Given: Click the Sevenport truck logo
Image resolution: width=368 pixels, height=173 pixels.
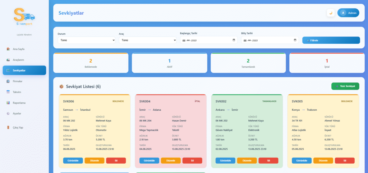Looking at the screenshot, I should [24, 16].
